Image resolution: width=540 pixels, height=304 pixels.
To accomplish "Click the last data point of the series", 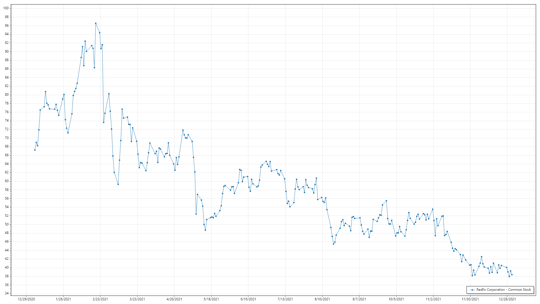I will click(x=512, y=275).
